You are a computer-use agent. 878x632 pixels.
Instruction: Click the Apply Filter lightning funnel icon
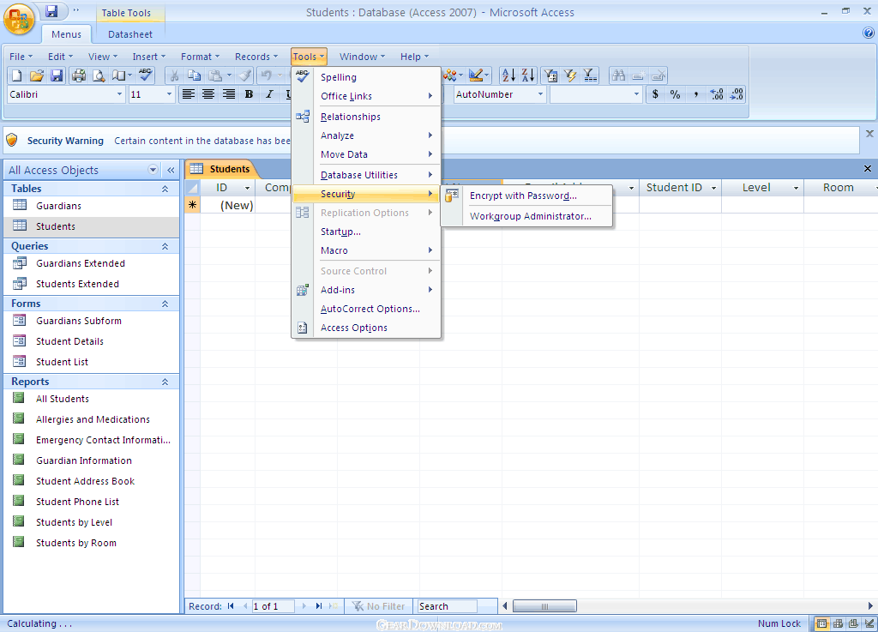(x=570, y=75)
